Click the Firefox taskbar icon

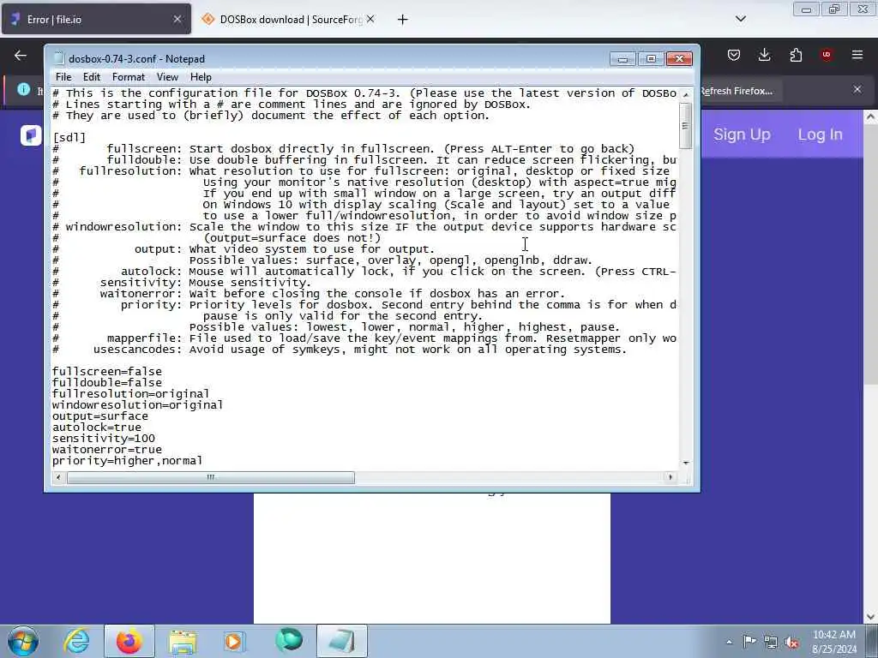coord(129,641)
